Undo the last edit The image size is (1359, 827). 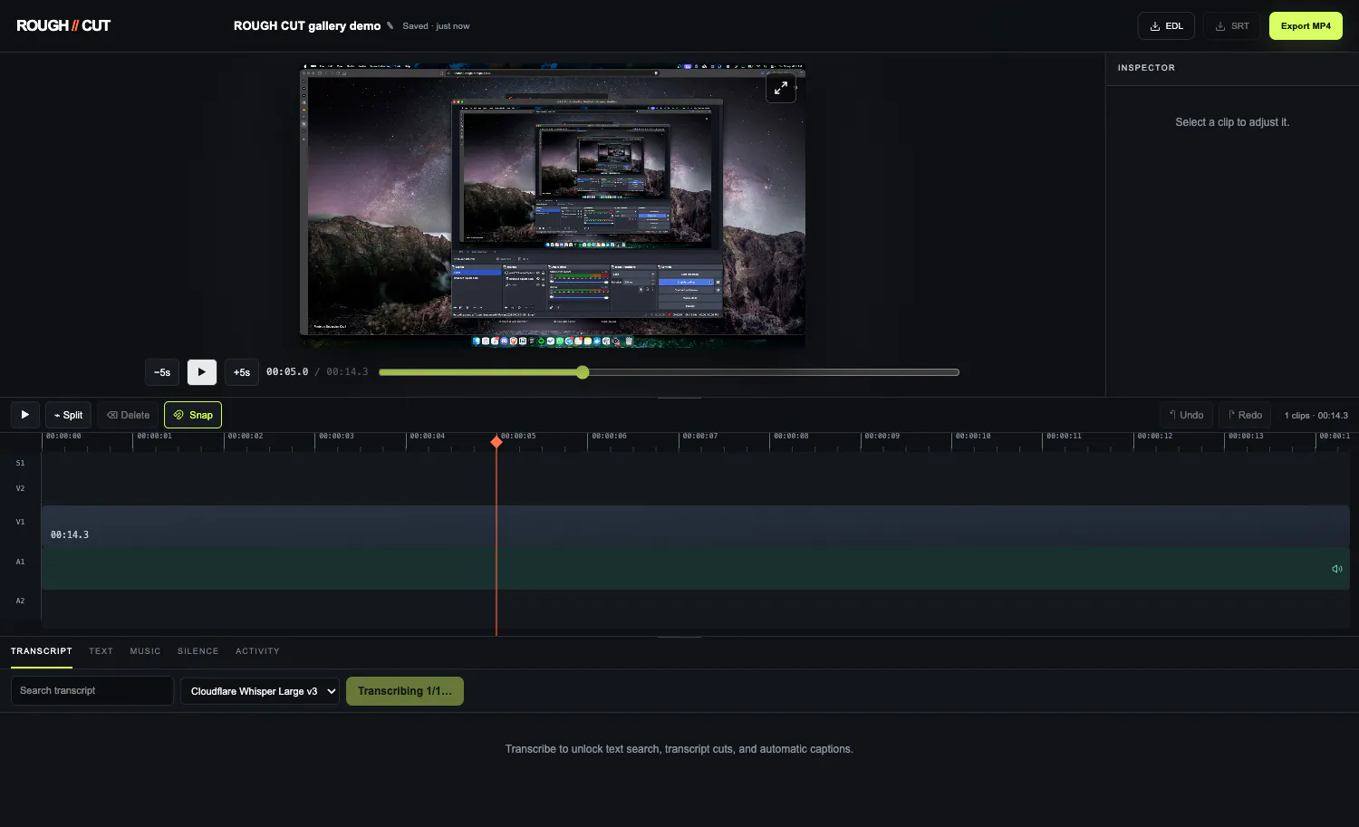1186,415
